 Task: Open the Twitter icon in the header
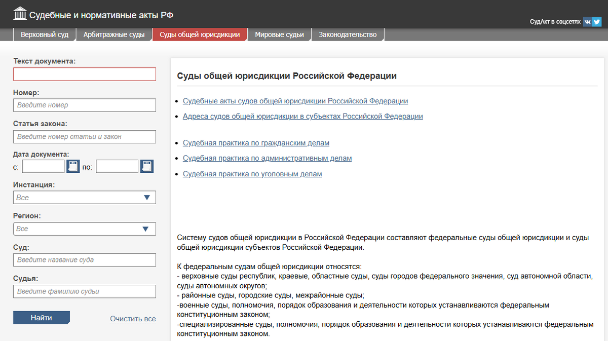(597, 22)
